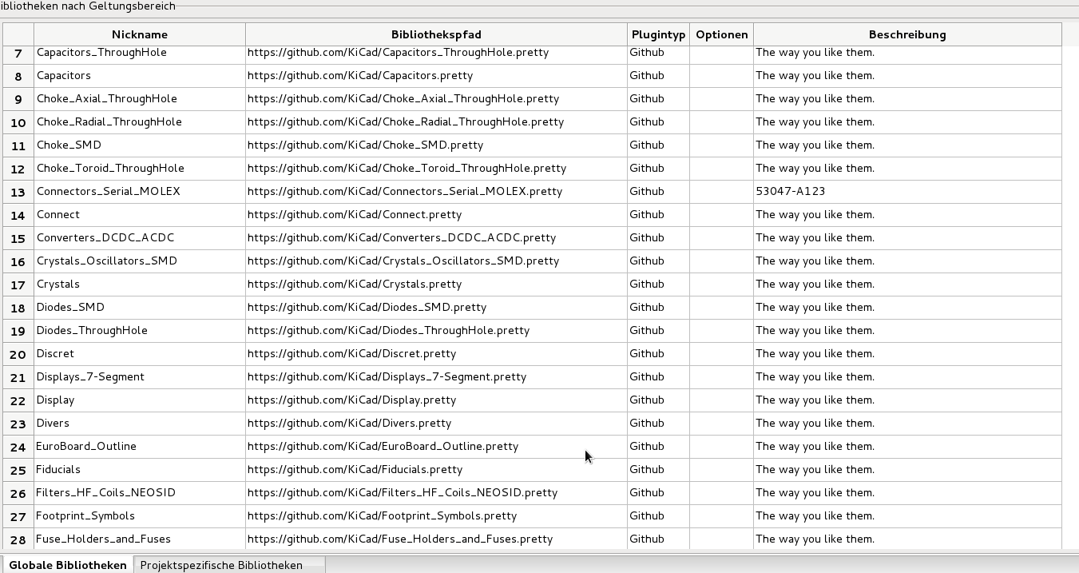Screen dimensions: 1079x573
Task: Click the empty Optionen cell for Crystals
Action: coord(721,285)
